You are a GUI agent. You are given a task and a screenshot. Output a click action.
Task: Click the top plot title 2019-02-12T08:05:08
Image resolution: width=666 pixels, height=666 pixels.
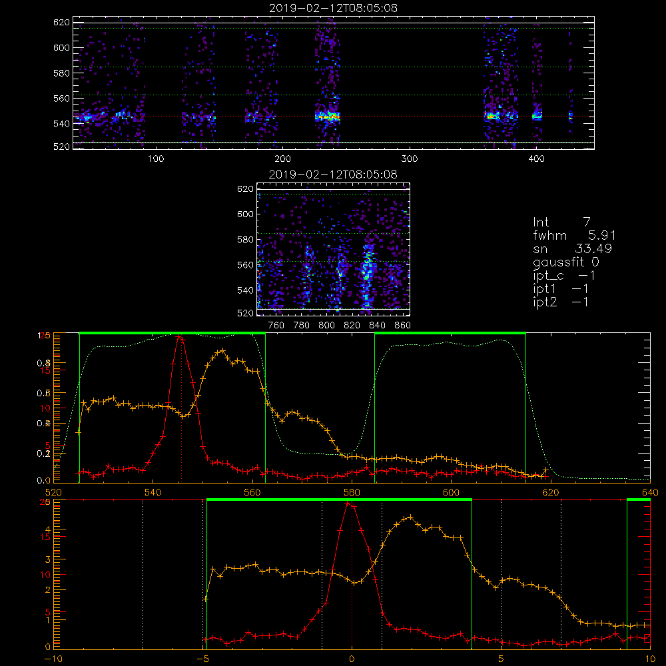[333, 8]
